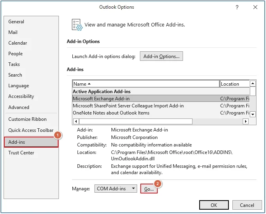Click Cancel to discard changes
Screen dimensions: 266x214
tap(247, 205)
